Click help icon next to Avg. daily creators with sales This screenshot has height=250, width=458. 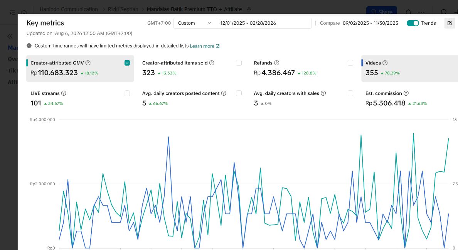[323, 93]
